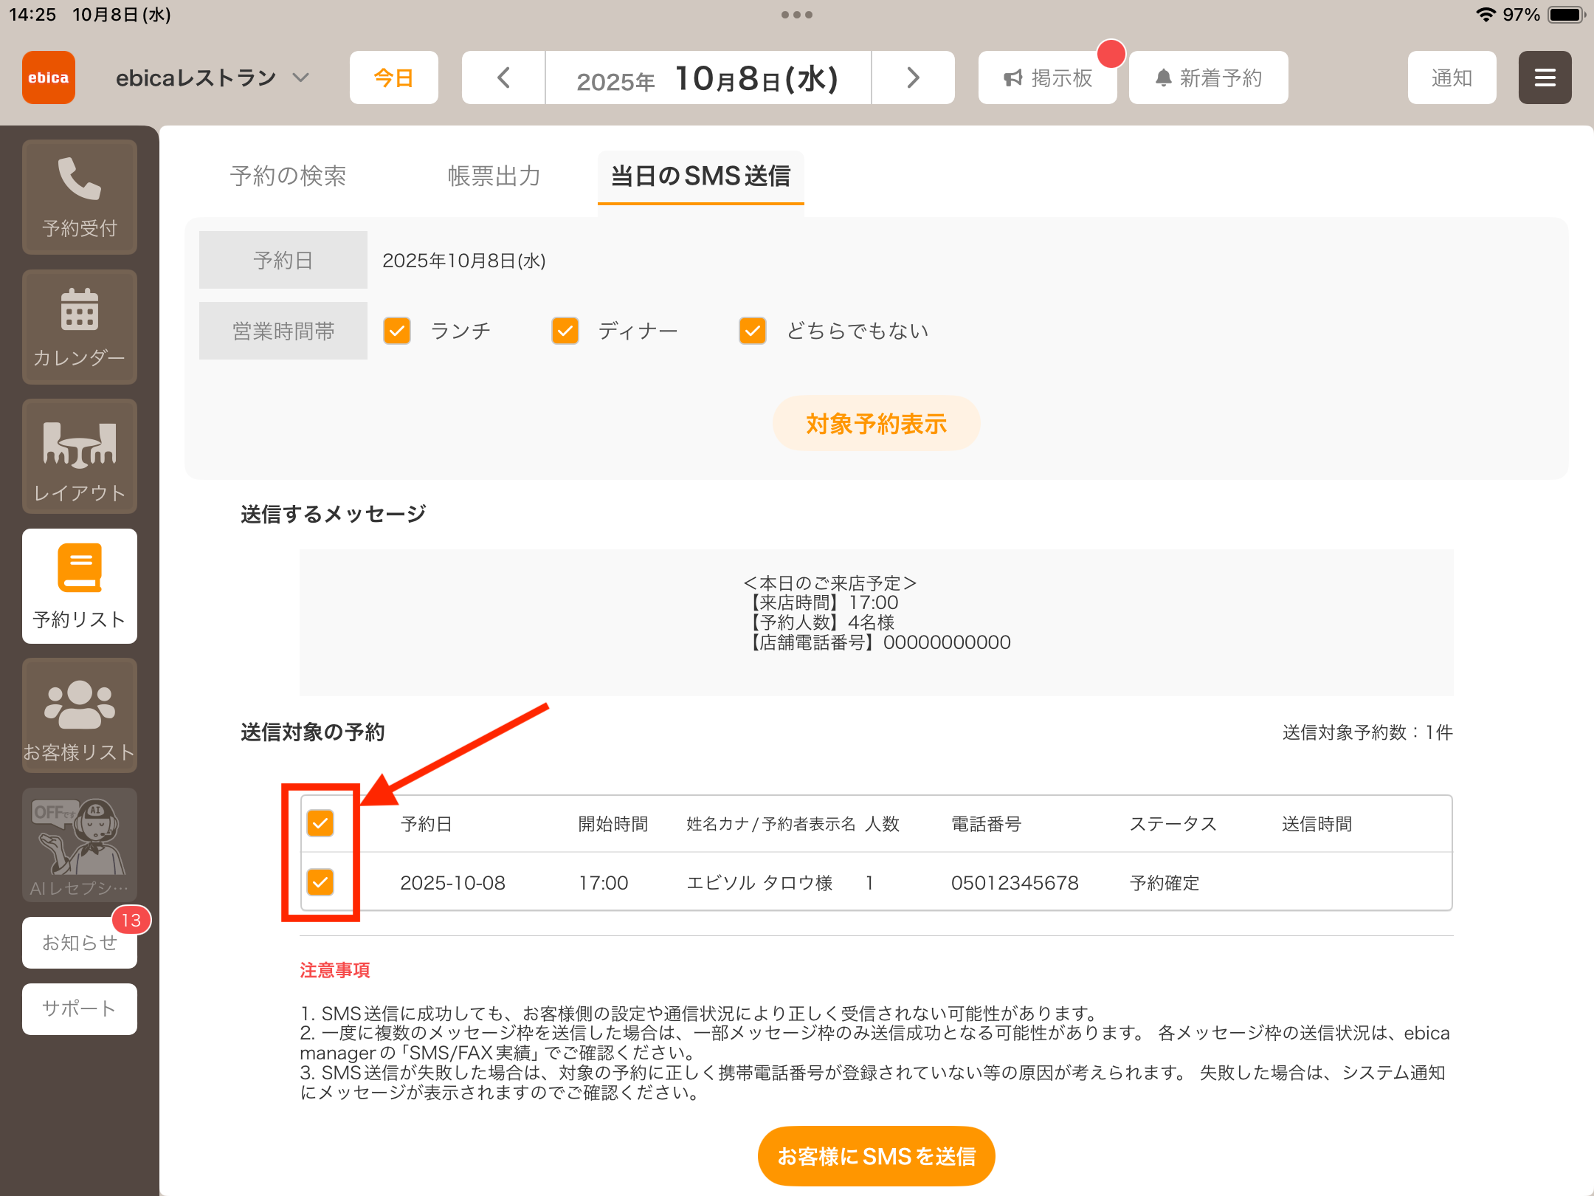Viewport: 1594px width, 1196px height.
Task: Open the date picker 2025年10月8日(水)
Action: click(708, 78)
